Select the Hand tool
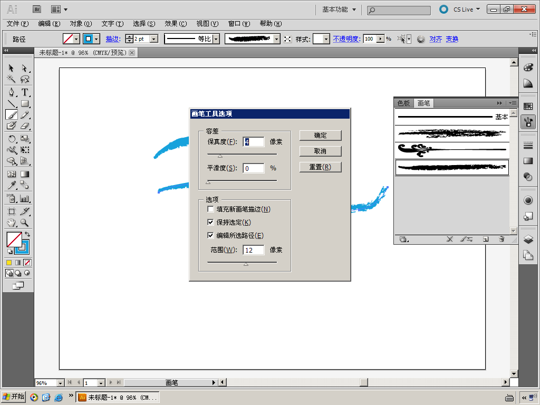 point(11,223)
